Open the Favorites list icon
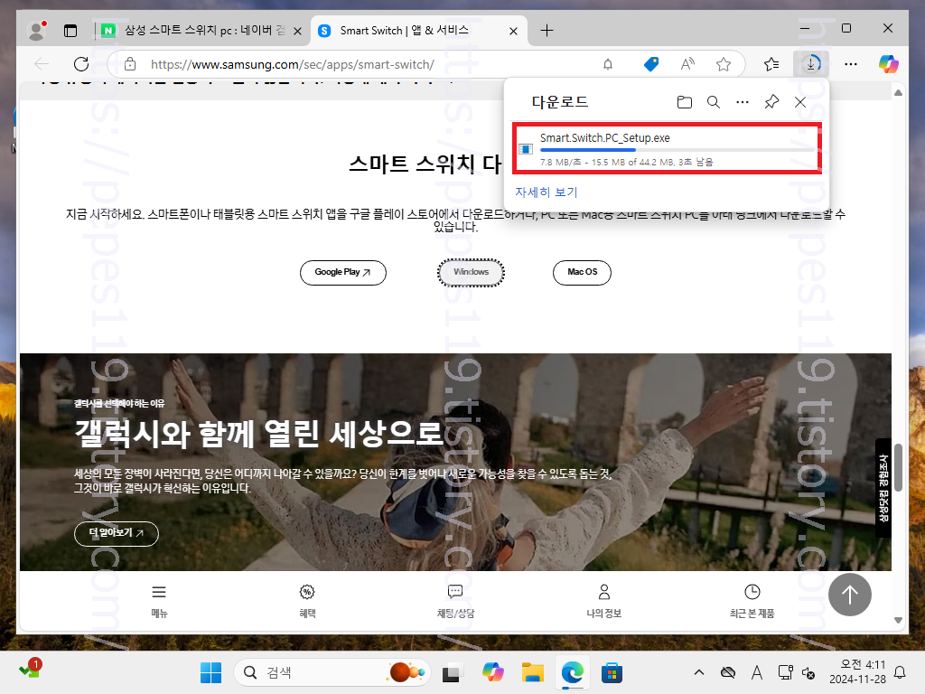 771,64
